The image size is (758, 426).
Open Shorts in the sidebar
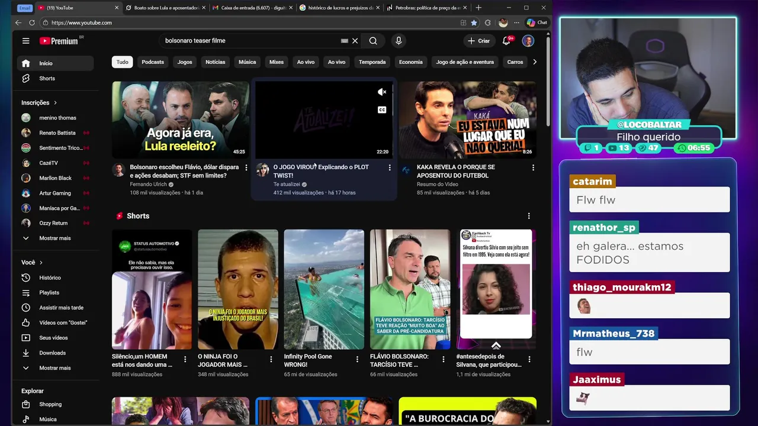pyautogui.click(x=54, y=78)
